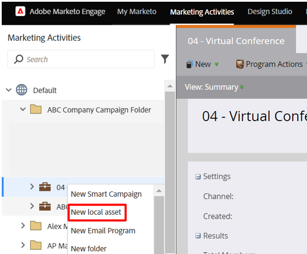Open the Design Studio tab
Viewport: 307px width, 254px height.
click(270, 12)
